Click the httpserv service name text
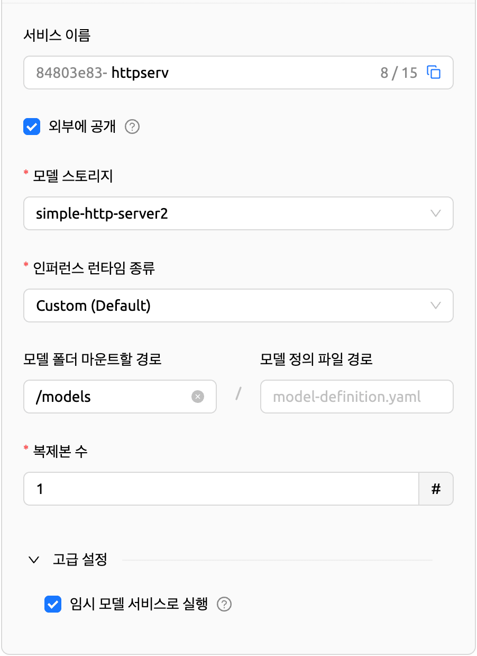The image size is (477, 656). (140, 73)
